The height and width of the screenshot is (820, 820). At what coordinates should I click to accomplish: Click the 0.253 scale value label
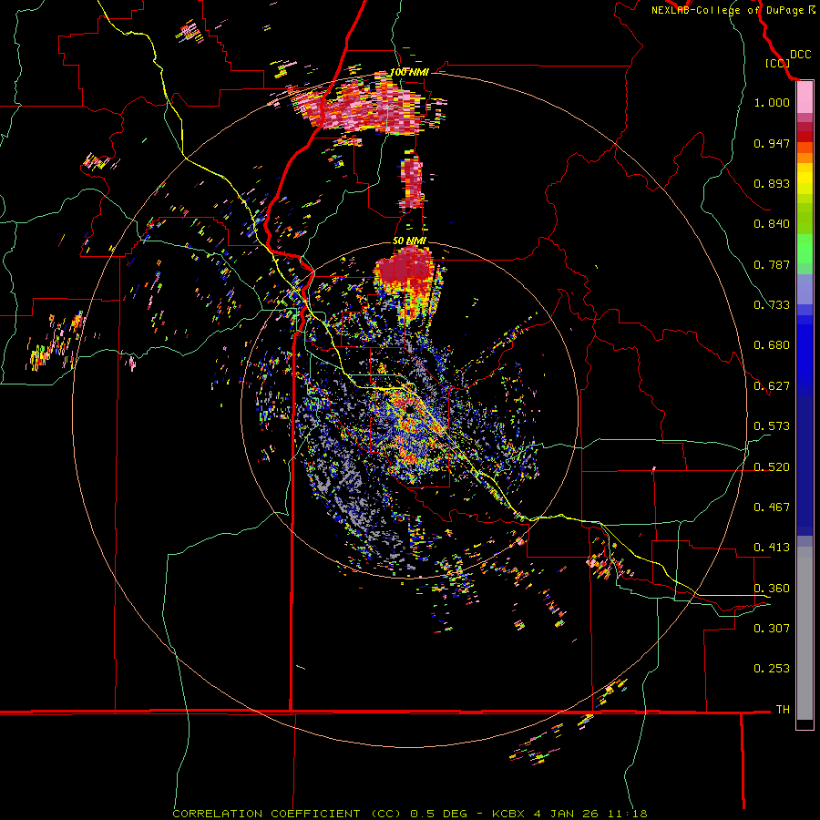tap(772, 669)
